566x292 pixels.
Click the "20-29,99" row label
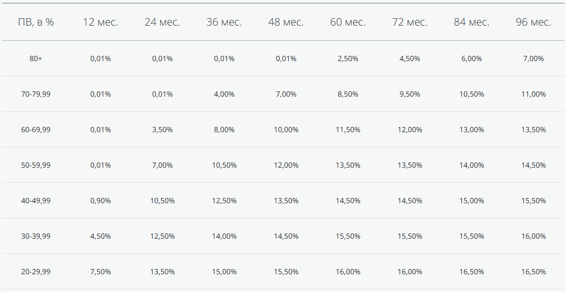(x=36, y=272)
